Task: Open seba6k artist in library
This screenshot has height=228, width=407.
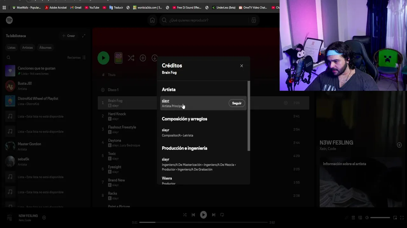Action: (x=46, y=161)
